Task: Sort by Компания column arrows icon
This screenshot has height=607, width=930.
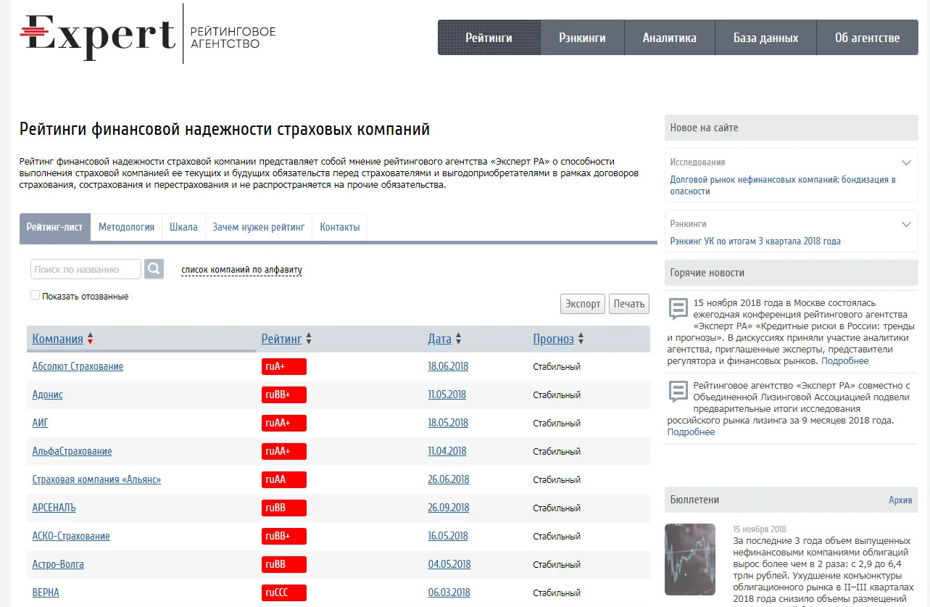Action: coord(90,339)
